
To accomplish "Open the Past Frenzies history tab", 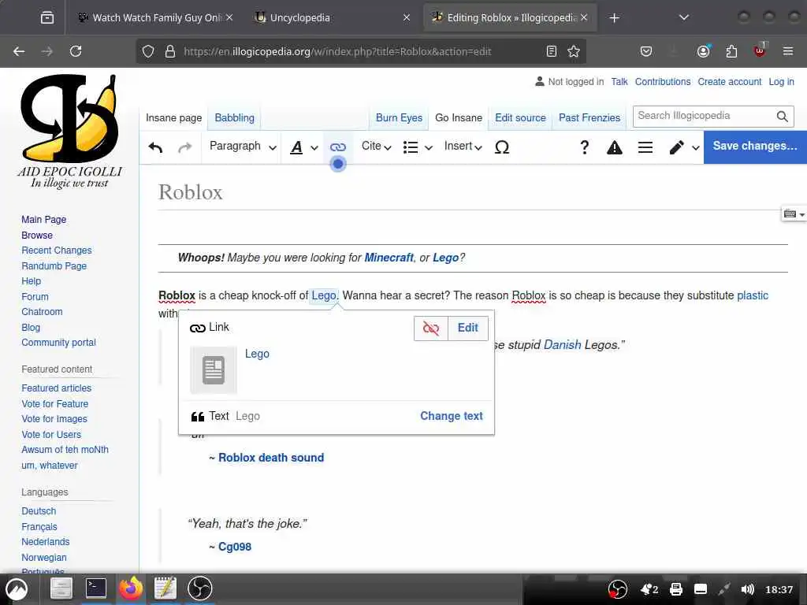I will (x=589, y=118).
